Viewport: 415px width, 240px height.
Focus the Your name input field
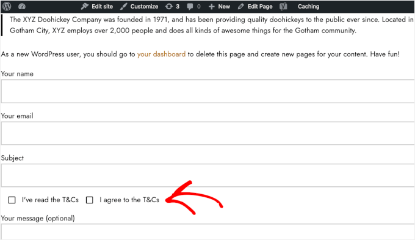(x=208, y=91)
